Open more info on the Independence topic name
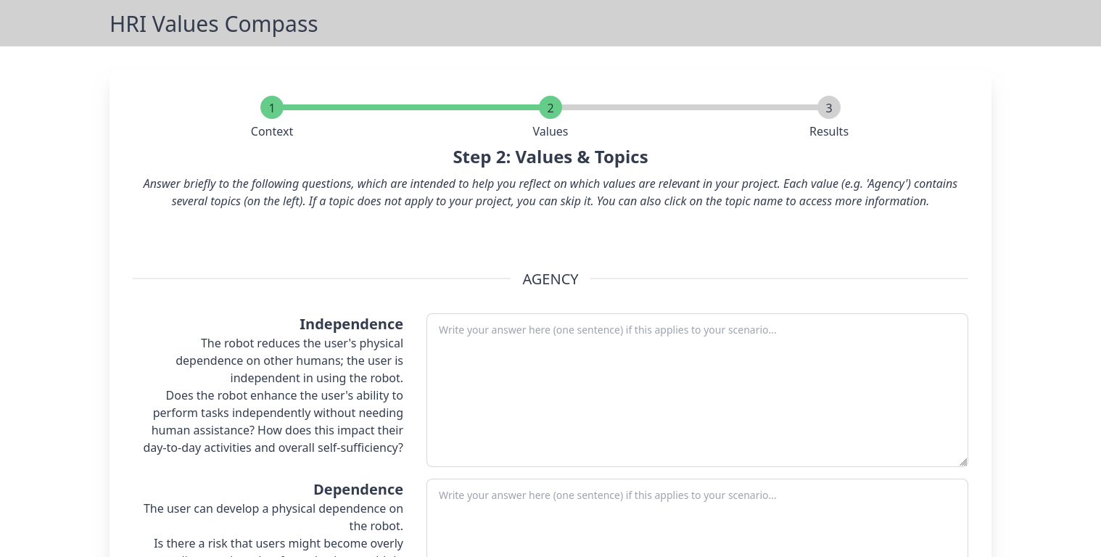Viewport: 1101px width, 557px height. pyautogui.click(x=351, y=324)
